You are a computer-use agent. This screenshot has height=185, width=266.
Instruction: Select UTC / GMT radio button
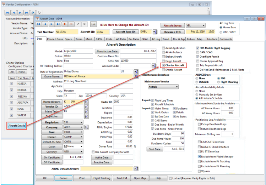(222, 32)
